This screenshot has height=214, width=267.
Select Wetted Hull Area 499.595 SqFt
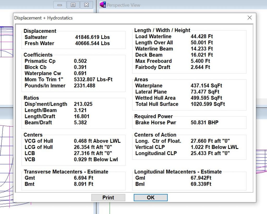207,98
